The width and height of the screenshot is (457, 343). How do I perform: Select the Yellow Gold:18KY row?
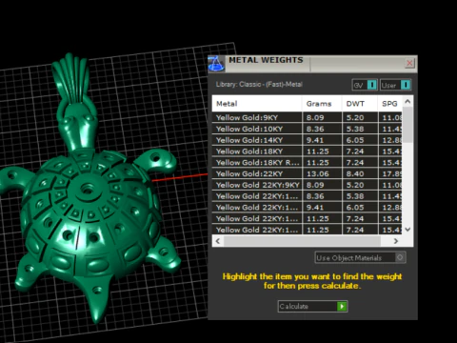pos(307,151)
